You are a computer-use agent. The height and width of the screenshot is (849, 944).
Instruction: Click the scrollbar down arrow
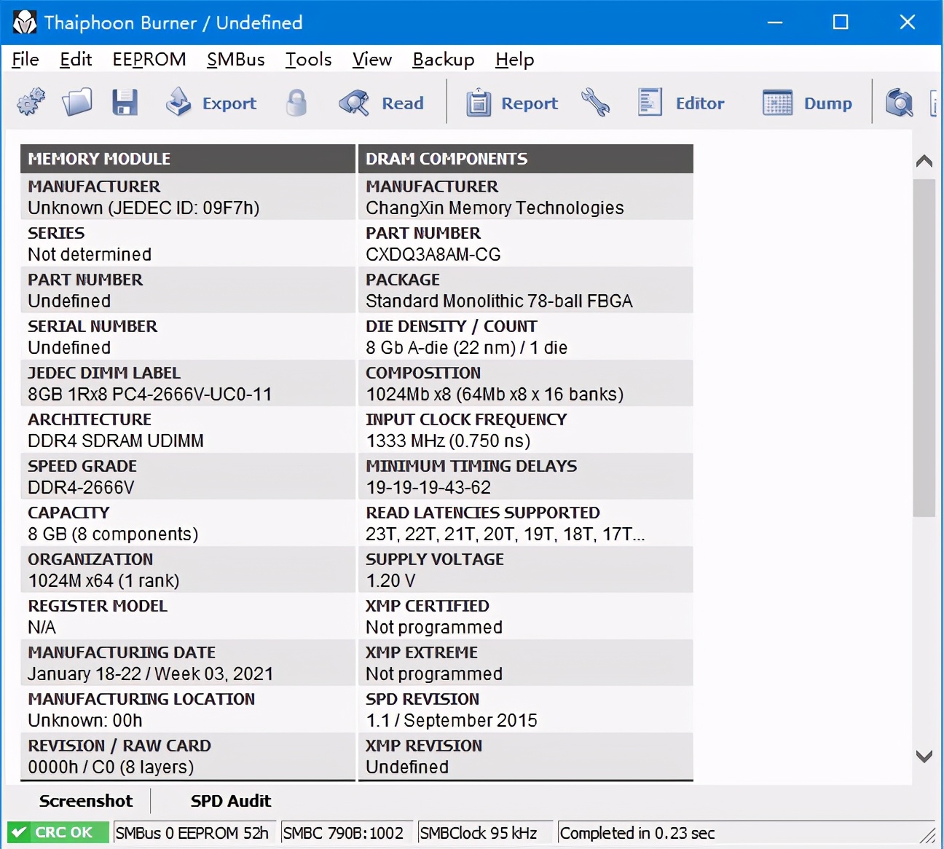click(924, 757)
